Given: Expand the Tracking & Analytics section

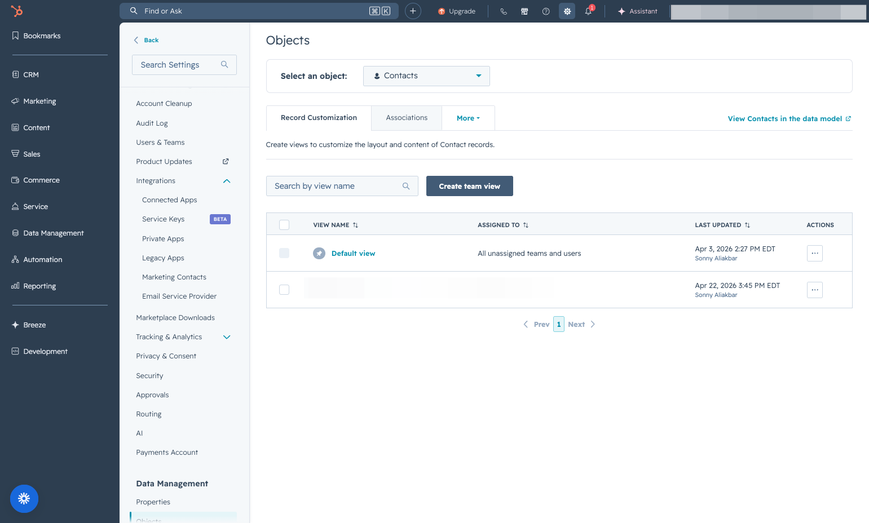Looking at the screenshot, I should (x=227, y=337).
